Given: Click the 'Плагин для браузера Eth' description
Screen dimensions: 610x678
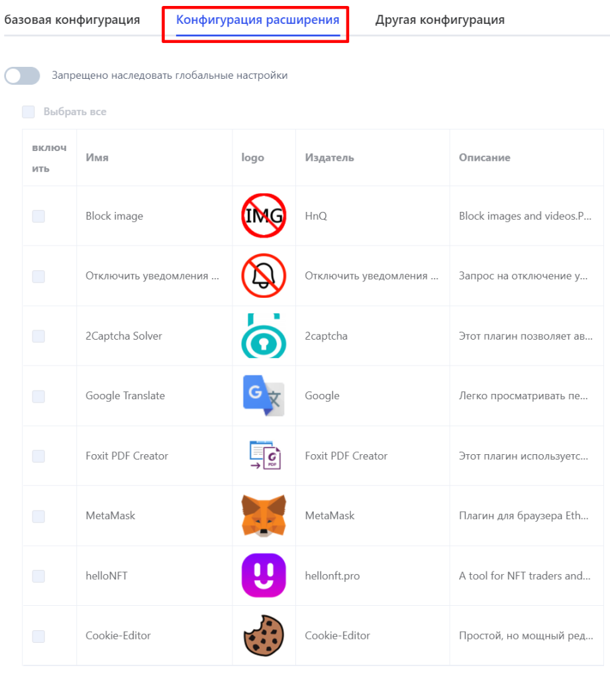Looking at the screenshot, I should point(523,515).
